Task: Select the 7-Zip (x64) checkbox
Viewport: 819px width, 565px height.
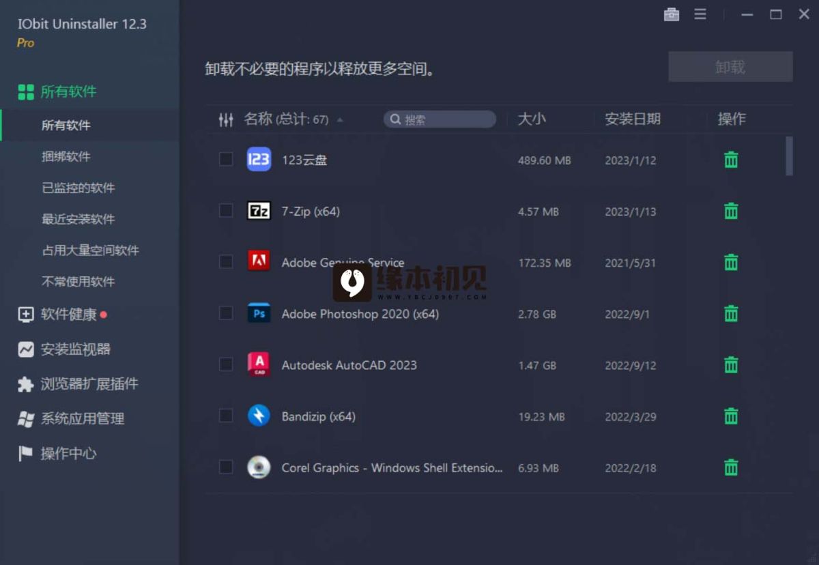Action: click(226, 210)
